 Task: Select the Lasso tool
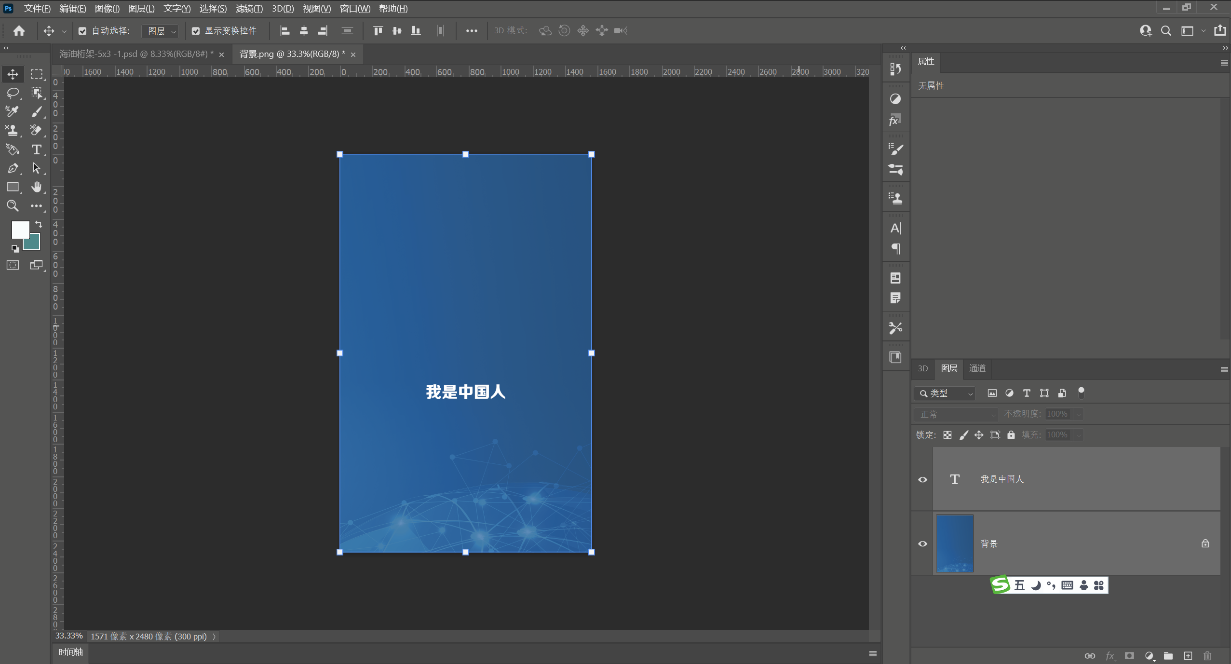pyautogui.click(x=13, y=93)
